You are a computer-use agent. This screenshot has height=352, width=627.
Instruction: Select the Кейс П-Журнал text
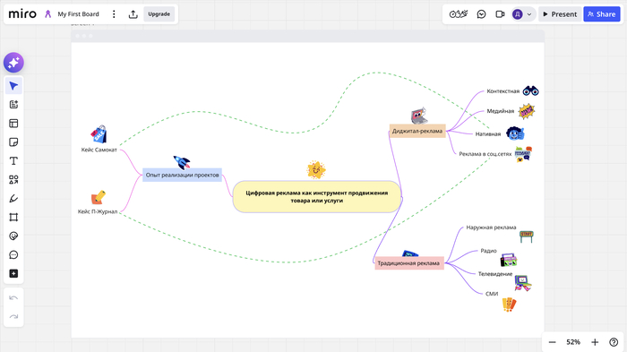click(x=98, y=211)
